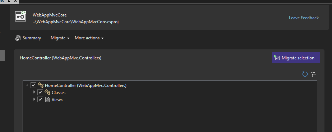332x132 pixels.
Task: Uncheck the HomeController root checkbox
Action: tap(33, 85)
